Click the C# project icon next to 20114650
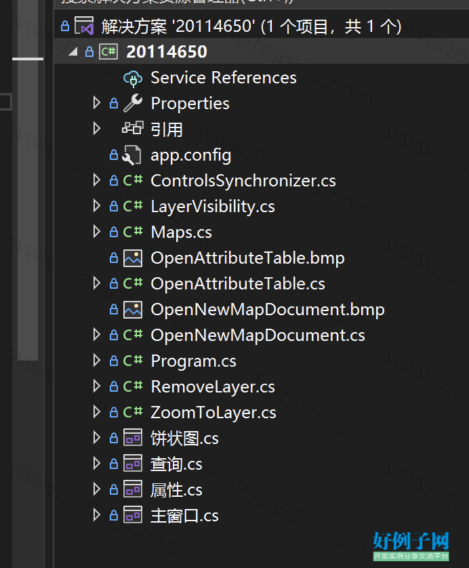This screenshot has height=568, width=469. point(108,52)
